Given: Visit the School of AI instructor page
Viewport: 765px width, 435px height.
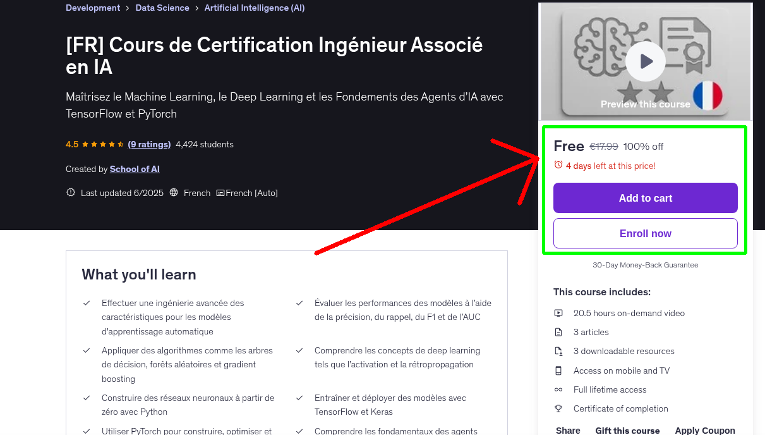Looking at the screenshot, I should coord(135,169).
